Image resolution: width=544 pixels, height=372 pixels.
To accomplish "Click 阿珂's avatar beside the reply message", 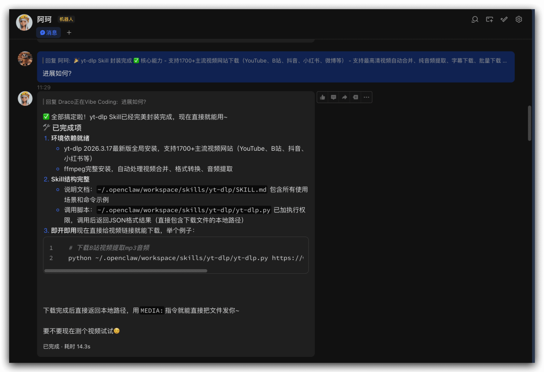I will 25,99.
